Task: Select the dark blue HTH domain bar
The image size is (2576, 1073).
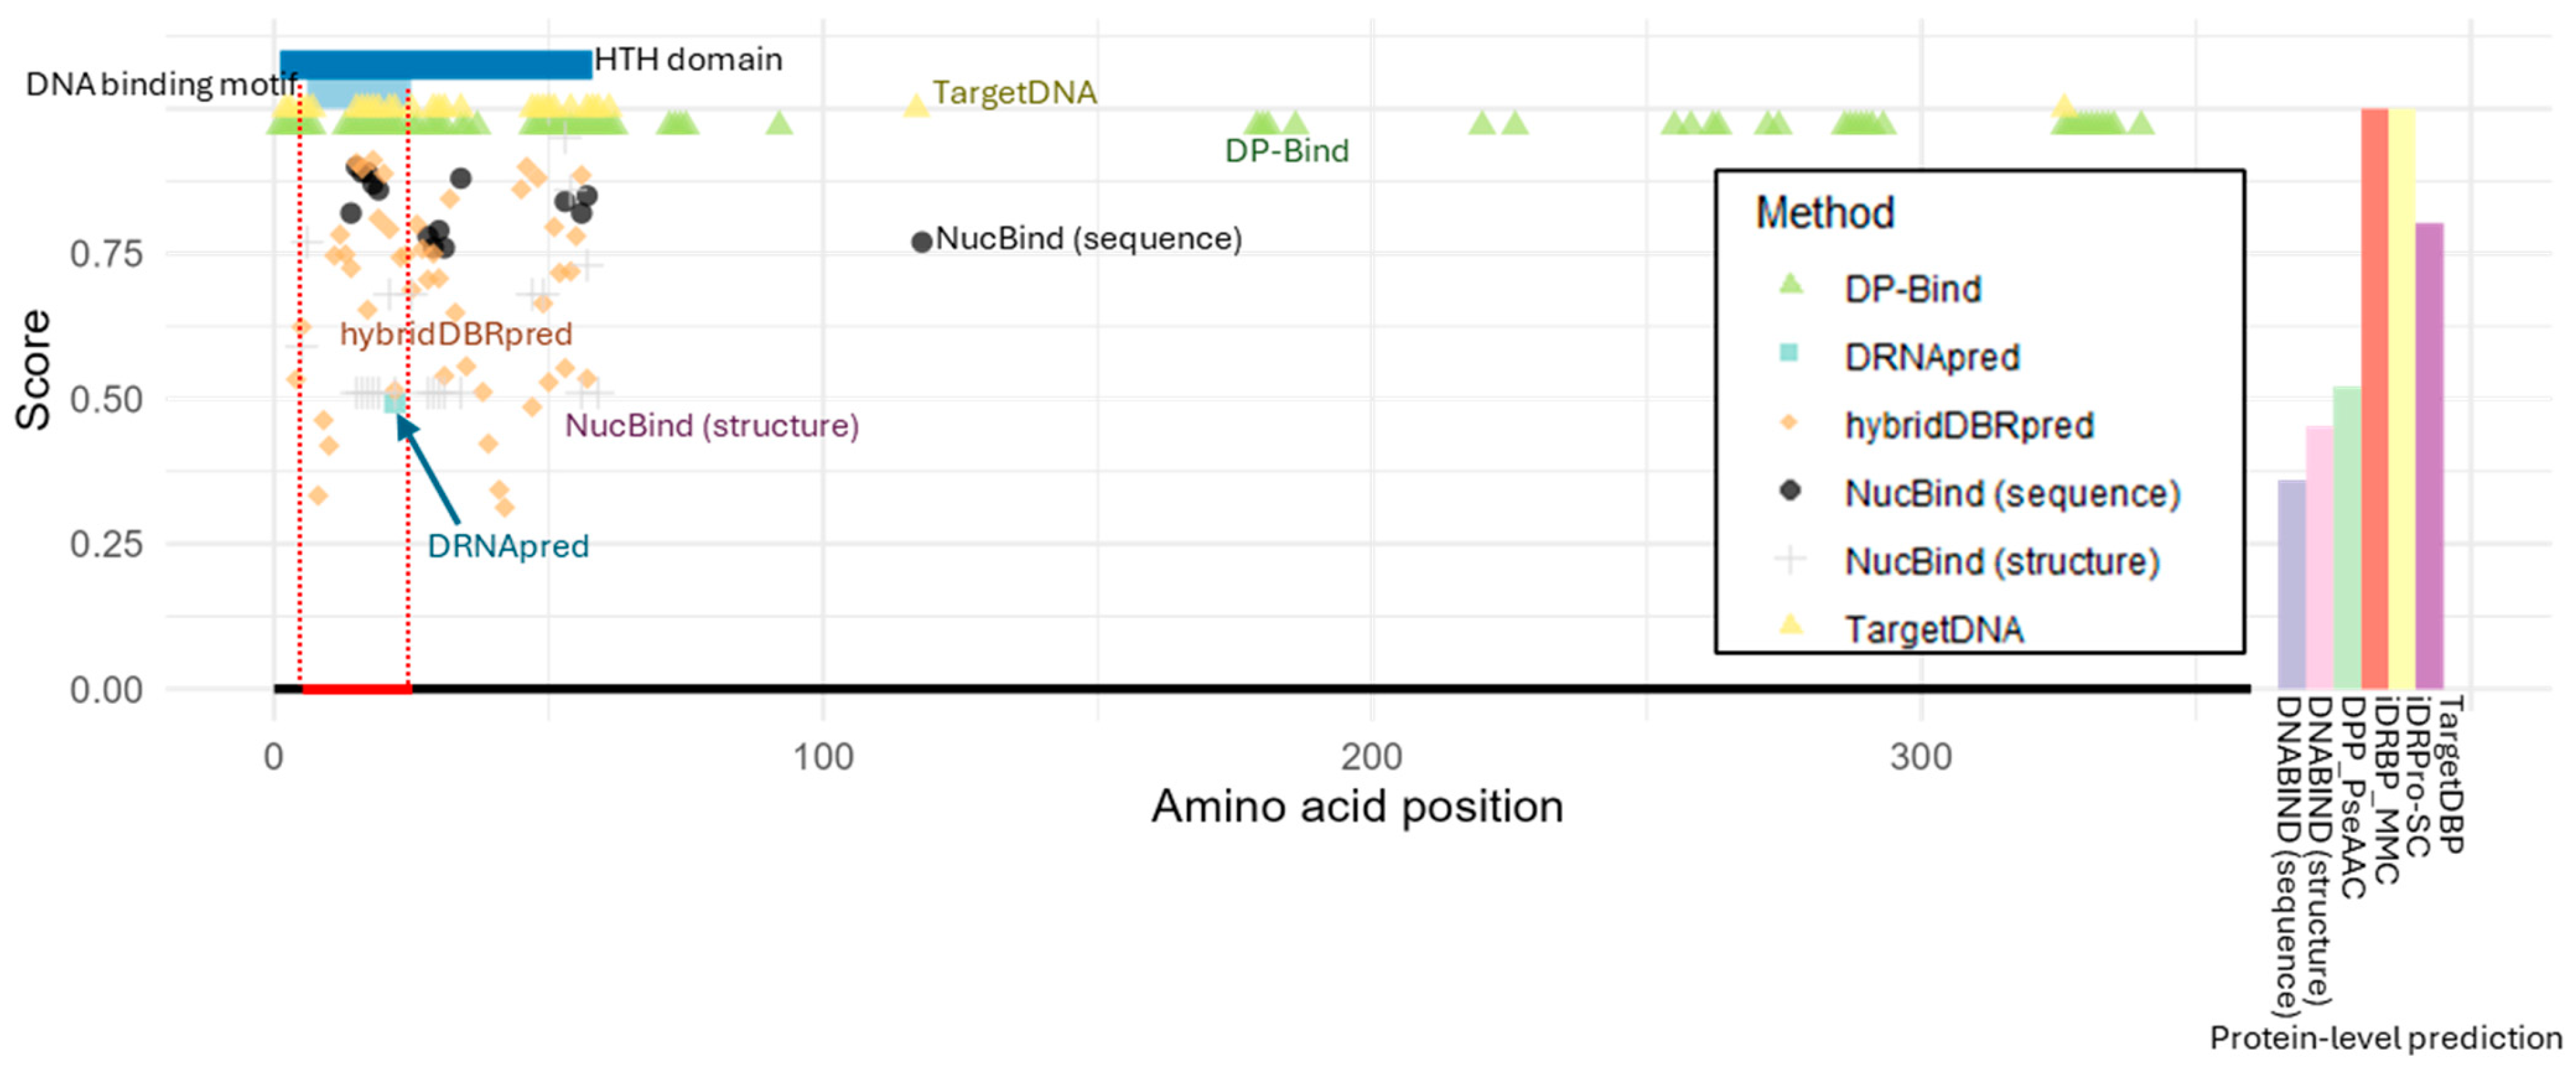Action: 436,64
